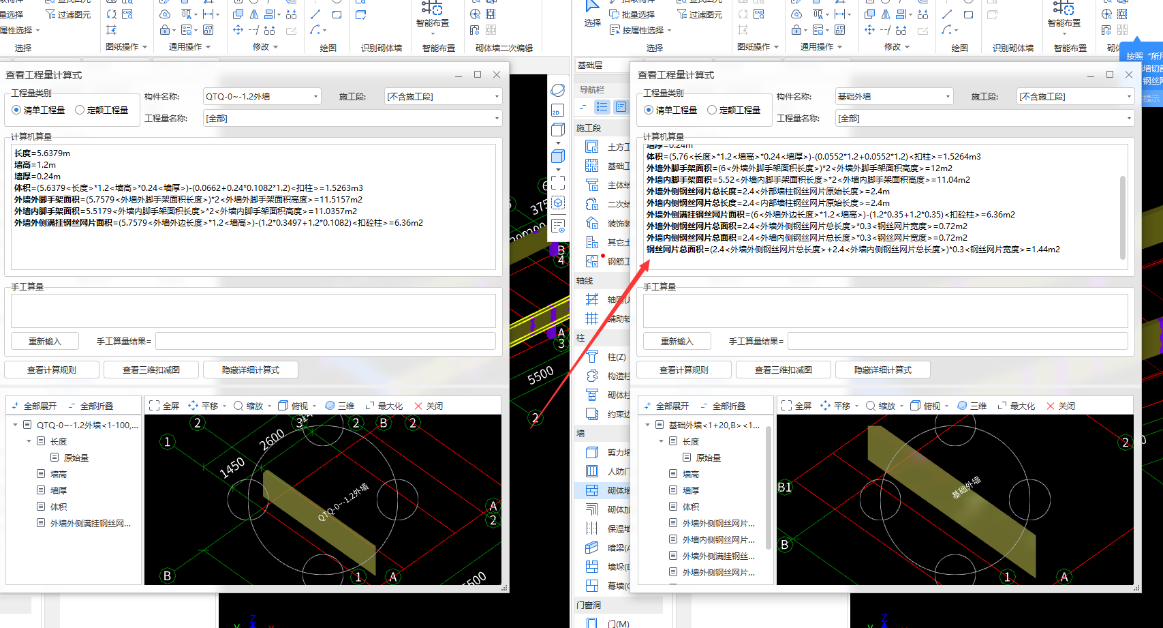Click the copy icon in left window 修改 group
The height and width of the screenshot is (628, 1163).
click(x=238, y=14)
